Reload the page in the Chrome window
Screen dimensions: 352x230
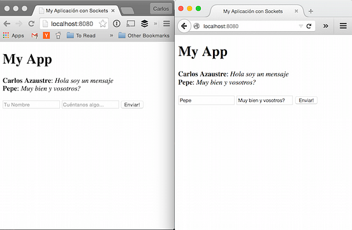[x=31, y=24]
